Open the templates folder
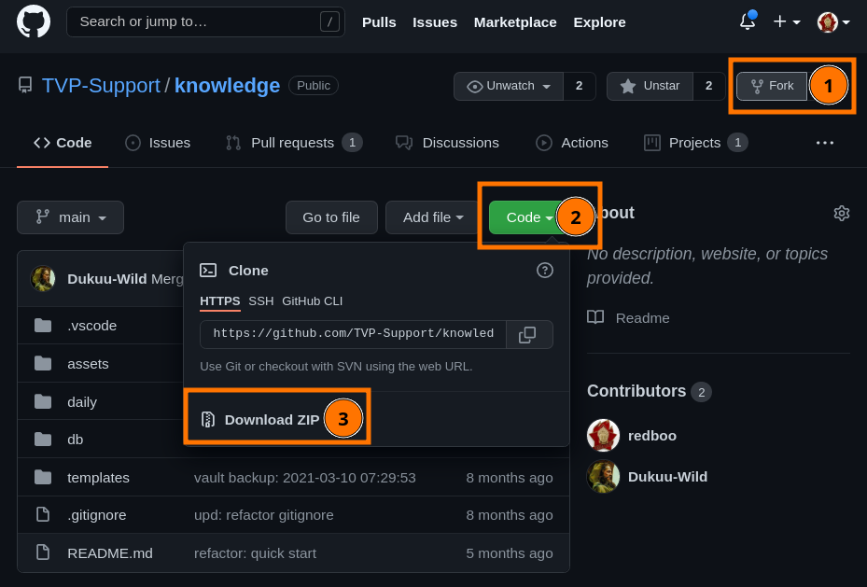The image size is (867, 587). click(98, 478)
